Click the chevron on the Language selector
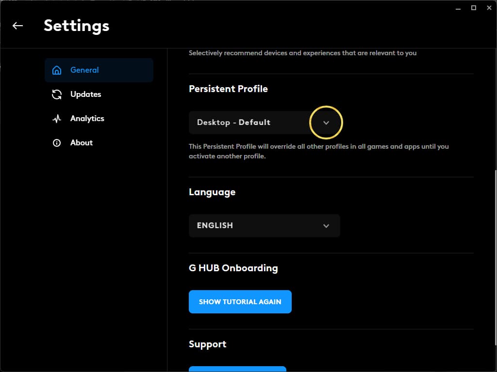The height and width of the screenshot is (372, 497). pos(326,225)
